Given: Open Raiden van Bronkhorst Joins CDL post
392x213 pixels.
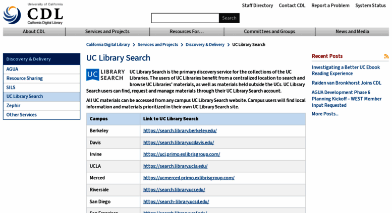Looking at the screenshot, I should click(x=346, y=83).
